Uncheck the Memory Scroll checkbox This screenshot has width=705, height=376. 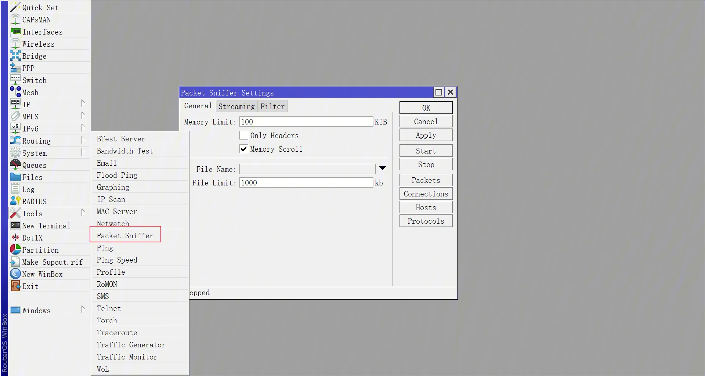point(244,149)
